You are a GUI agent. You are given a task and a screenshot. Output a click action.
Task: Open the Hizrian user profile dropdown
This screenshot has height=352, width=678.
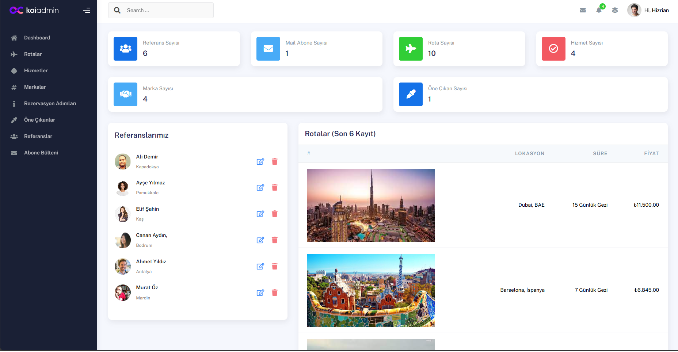[648, 10]
